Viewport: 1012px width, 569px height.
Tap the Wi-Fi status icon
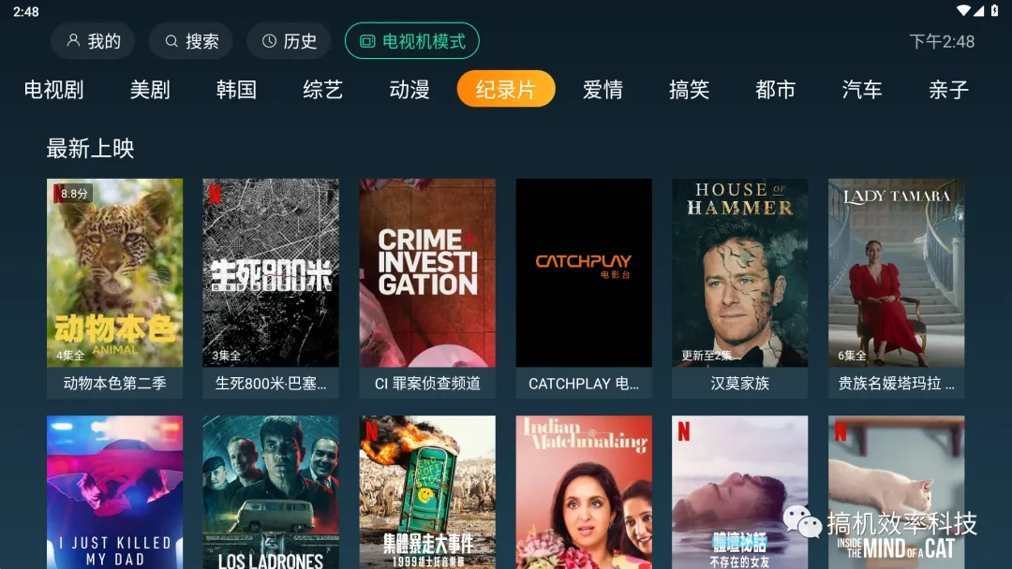coord(963,10)
